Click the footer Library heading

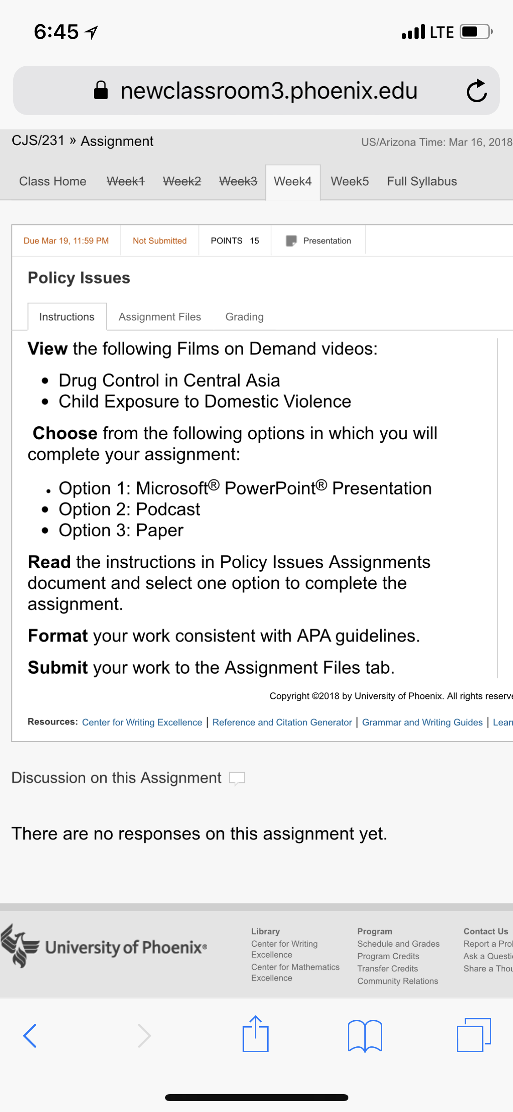pyautogui.click(x=265, y=931)
